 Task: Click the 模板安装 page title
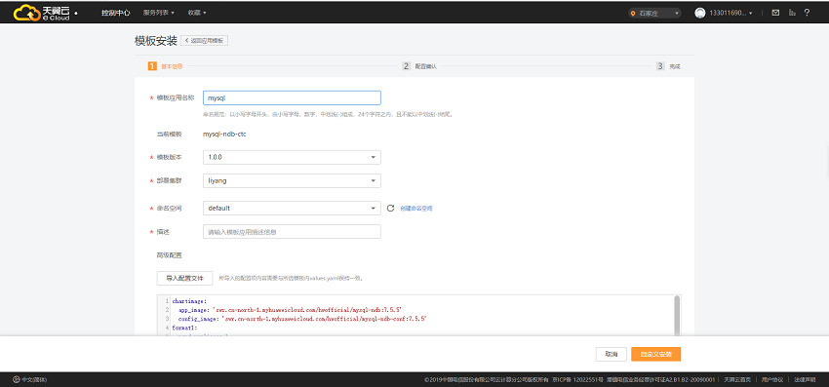point(156,41)
